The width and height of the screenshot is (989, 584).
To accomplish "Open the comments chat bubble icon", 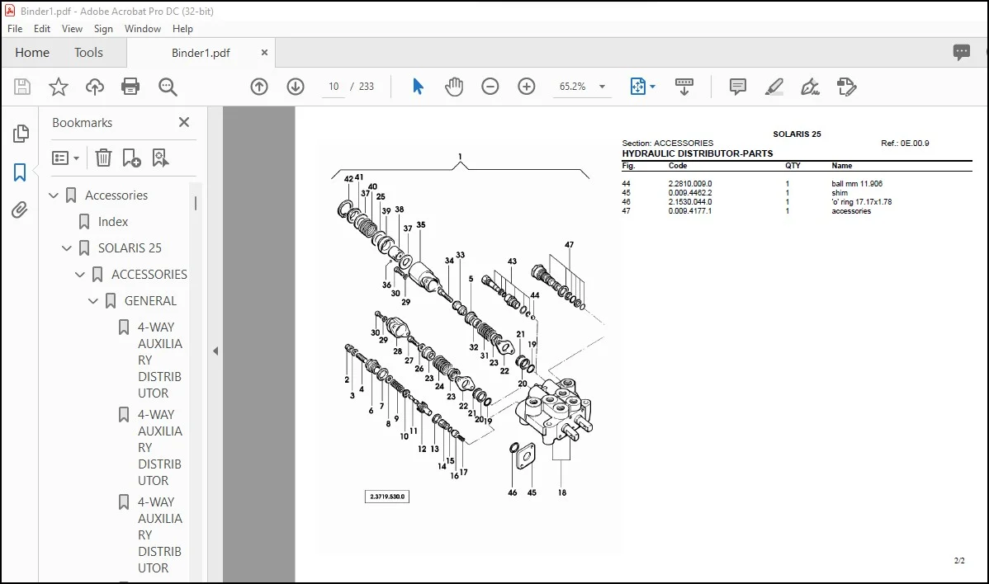I will pyautogui.click(x=961, y=52).
